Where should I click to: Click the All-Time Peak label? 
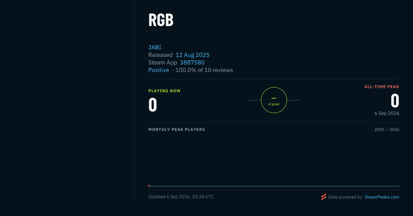[x=382, y=87]
